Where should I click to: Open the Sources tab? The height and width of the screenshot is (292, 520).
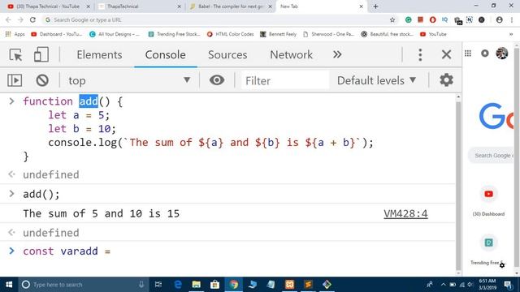tap(227, 54)
